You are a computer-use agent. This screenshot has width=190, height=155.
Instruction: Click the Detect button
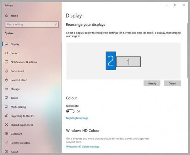[173, 84]
